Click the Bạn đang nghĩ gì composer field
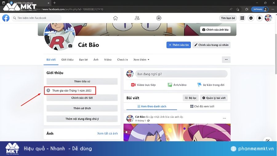This screenshot has height=156, width=277. [x=181, y=74]
